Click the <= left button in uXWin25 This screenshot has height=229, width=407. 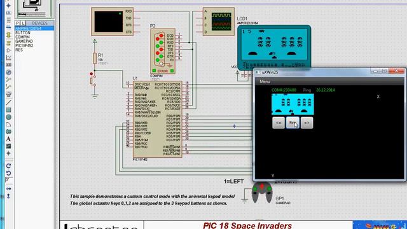[279, 123]
